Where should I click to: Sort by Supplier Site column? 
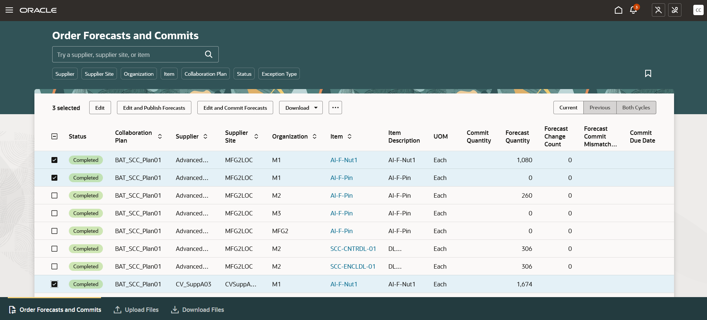point(256,136)
